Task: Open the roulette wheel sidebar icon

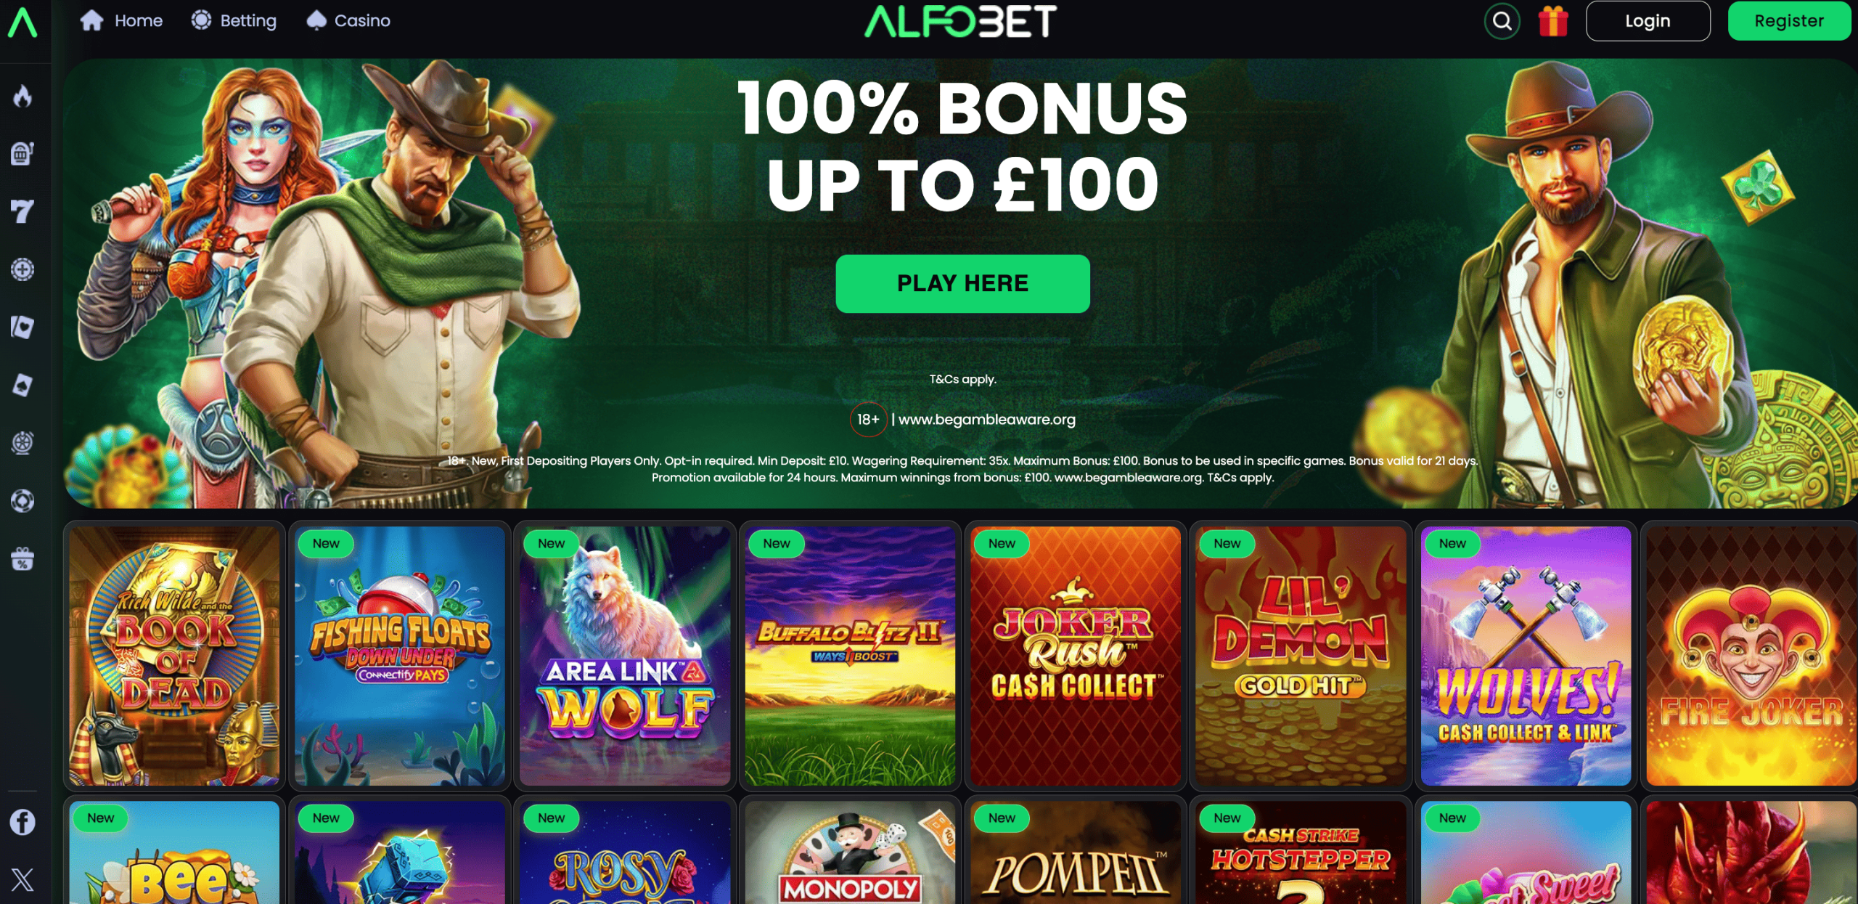Action: (x=22, y=443)
